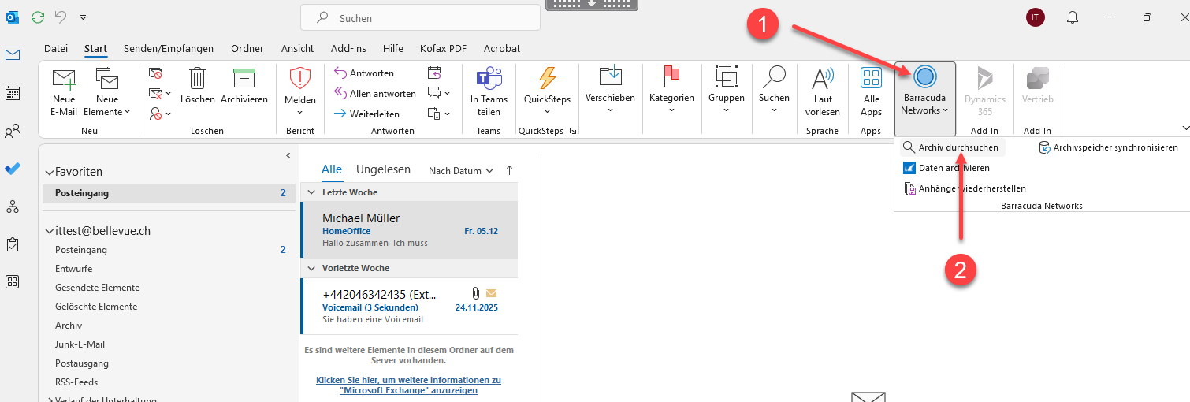The height and width of the screenshot is (402, 1190).
Task: Select Anhänge wiederherstellen menu entry
Action: pyautogui.click(x=965, y=188)
